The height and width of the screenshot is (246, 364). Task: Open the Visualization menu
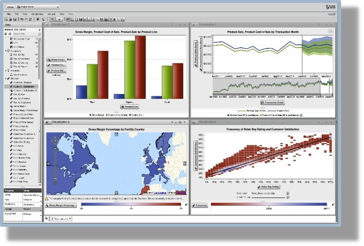point(37,14)
